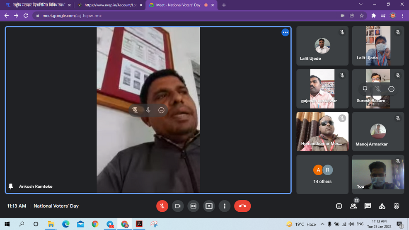
Task: Switch to the nvsp.in browser tab
Action: [110, 5]
